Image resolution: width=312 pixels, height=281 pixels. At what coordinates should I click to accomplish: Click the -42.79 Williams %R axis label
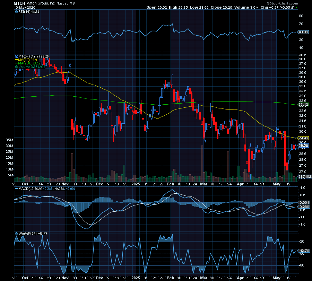[x=303, y=251]
